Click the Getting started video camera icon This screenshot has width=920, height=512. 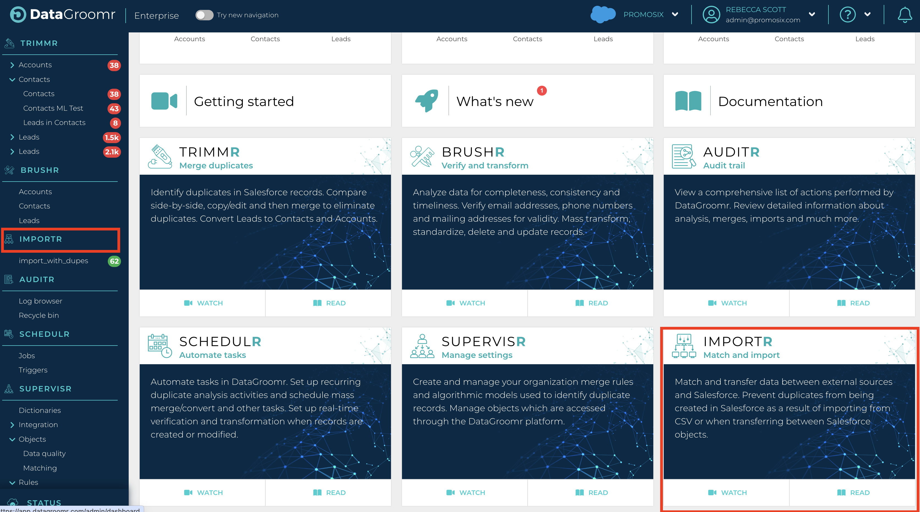point(164,101)
